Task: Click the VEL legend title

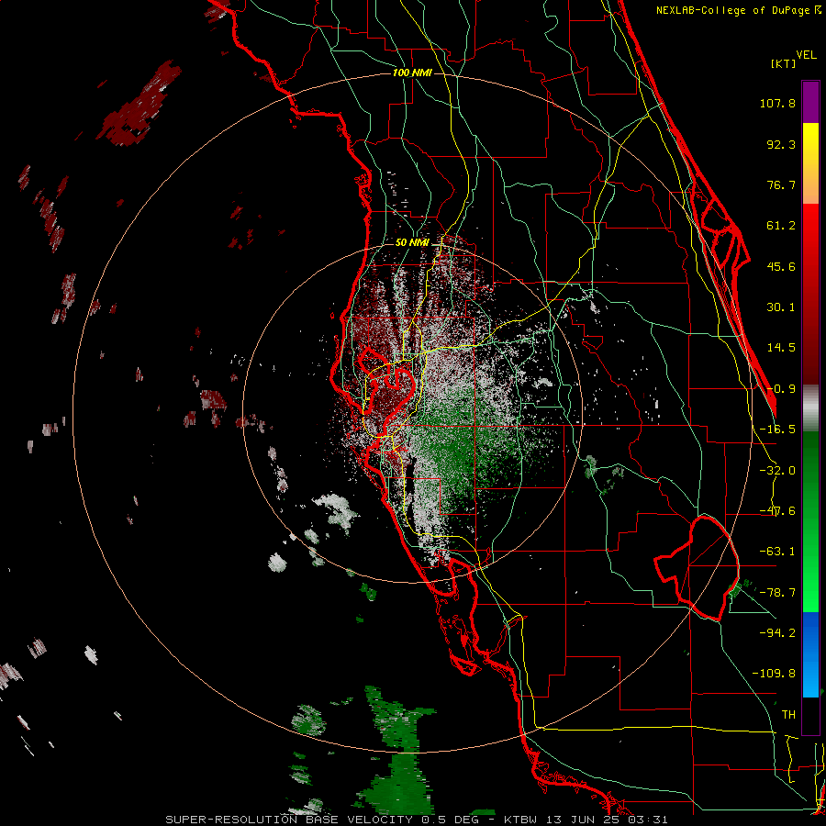Action: pyautogui.click(x=806, y=55)
